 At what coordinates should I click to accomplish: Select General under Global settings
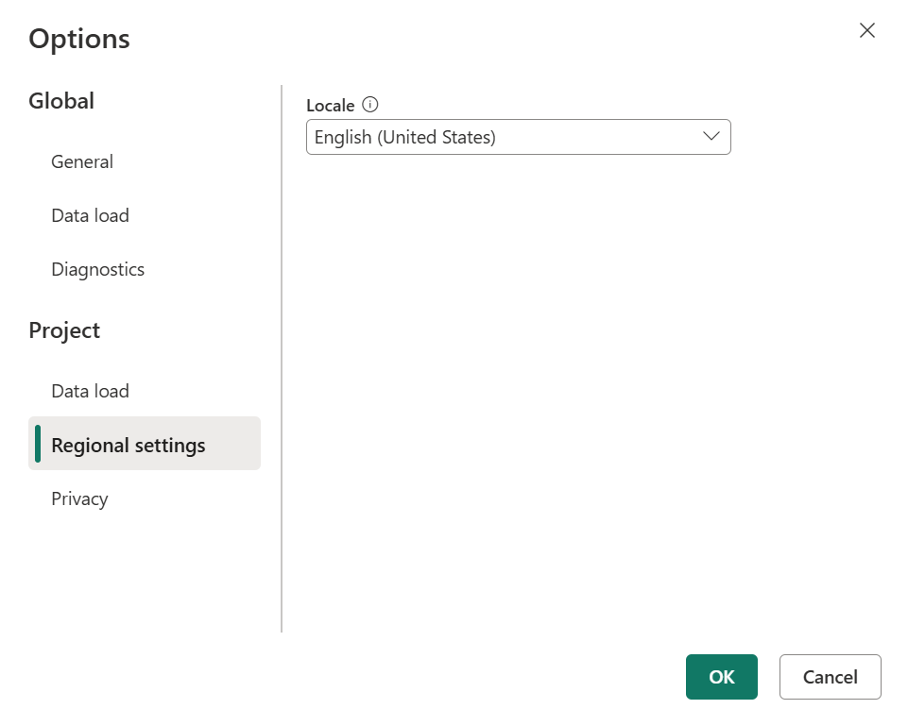pyautogui.click(x=81, y=161)
